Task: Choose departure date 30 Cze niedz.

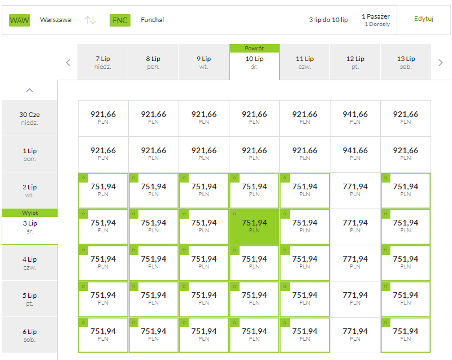Action: (29, 119)
